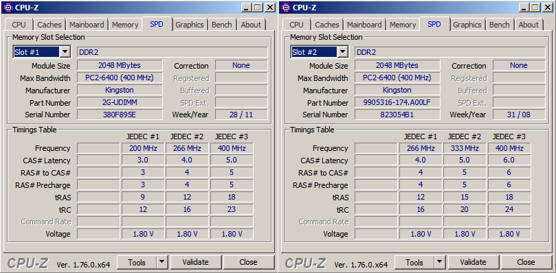The width and height of the screenshot is (556, 273).
Task: Open Graphics tab in left window
Action: pyautogui.click(x=190, y=25)
